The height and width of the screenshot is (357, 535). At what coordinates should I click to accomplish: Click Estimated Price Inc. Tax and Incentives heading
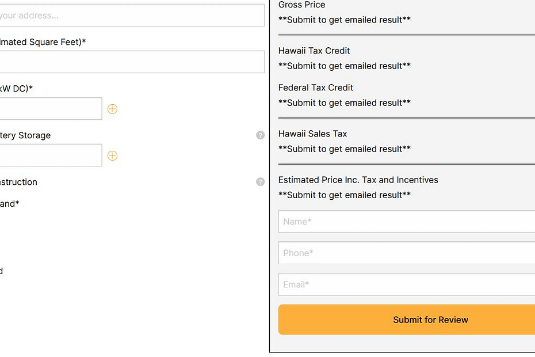pos(358,180)
